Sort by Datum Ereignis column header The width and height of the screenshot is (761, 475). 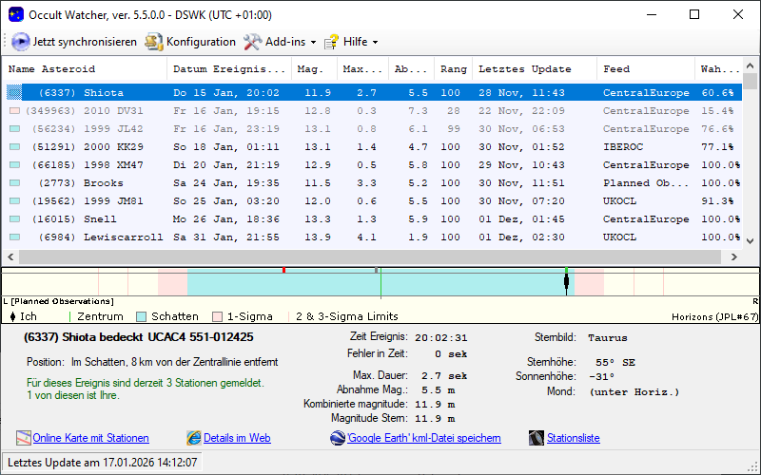click(229, 68)
